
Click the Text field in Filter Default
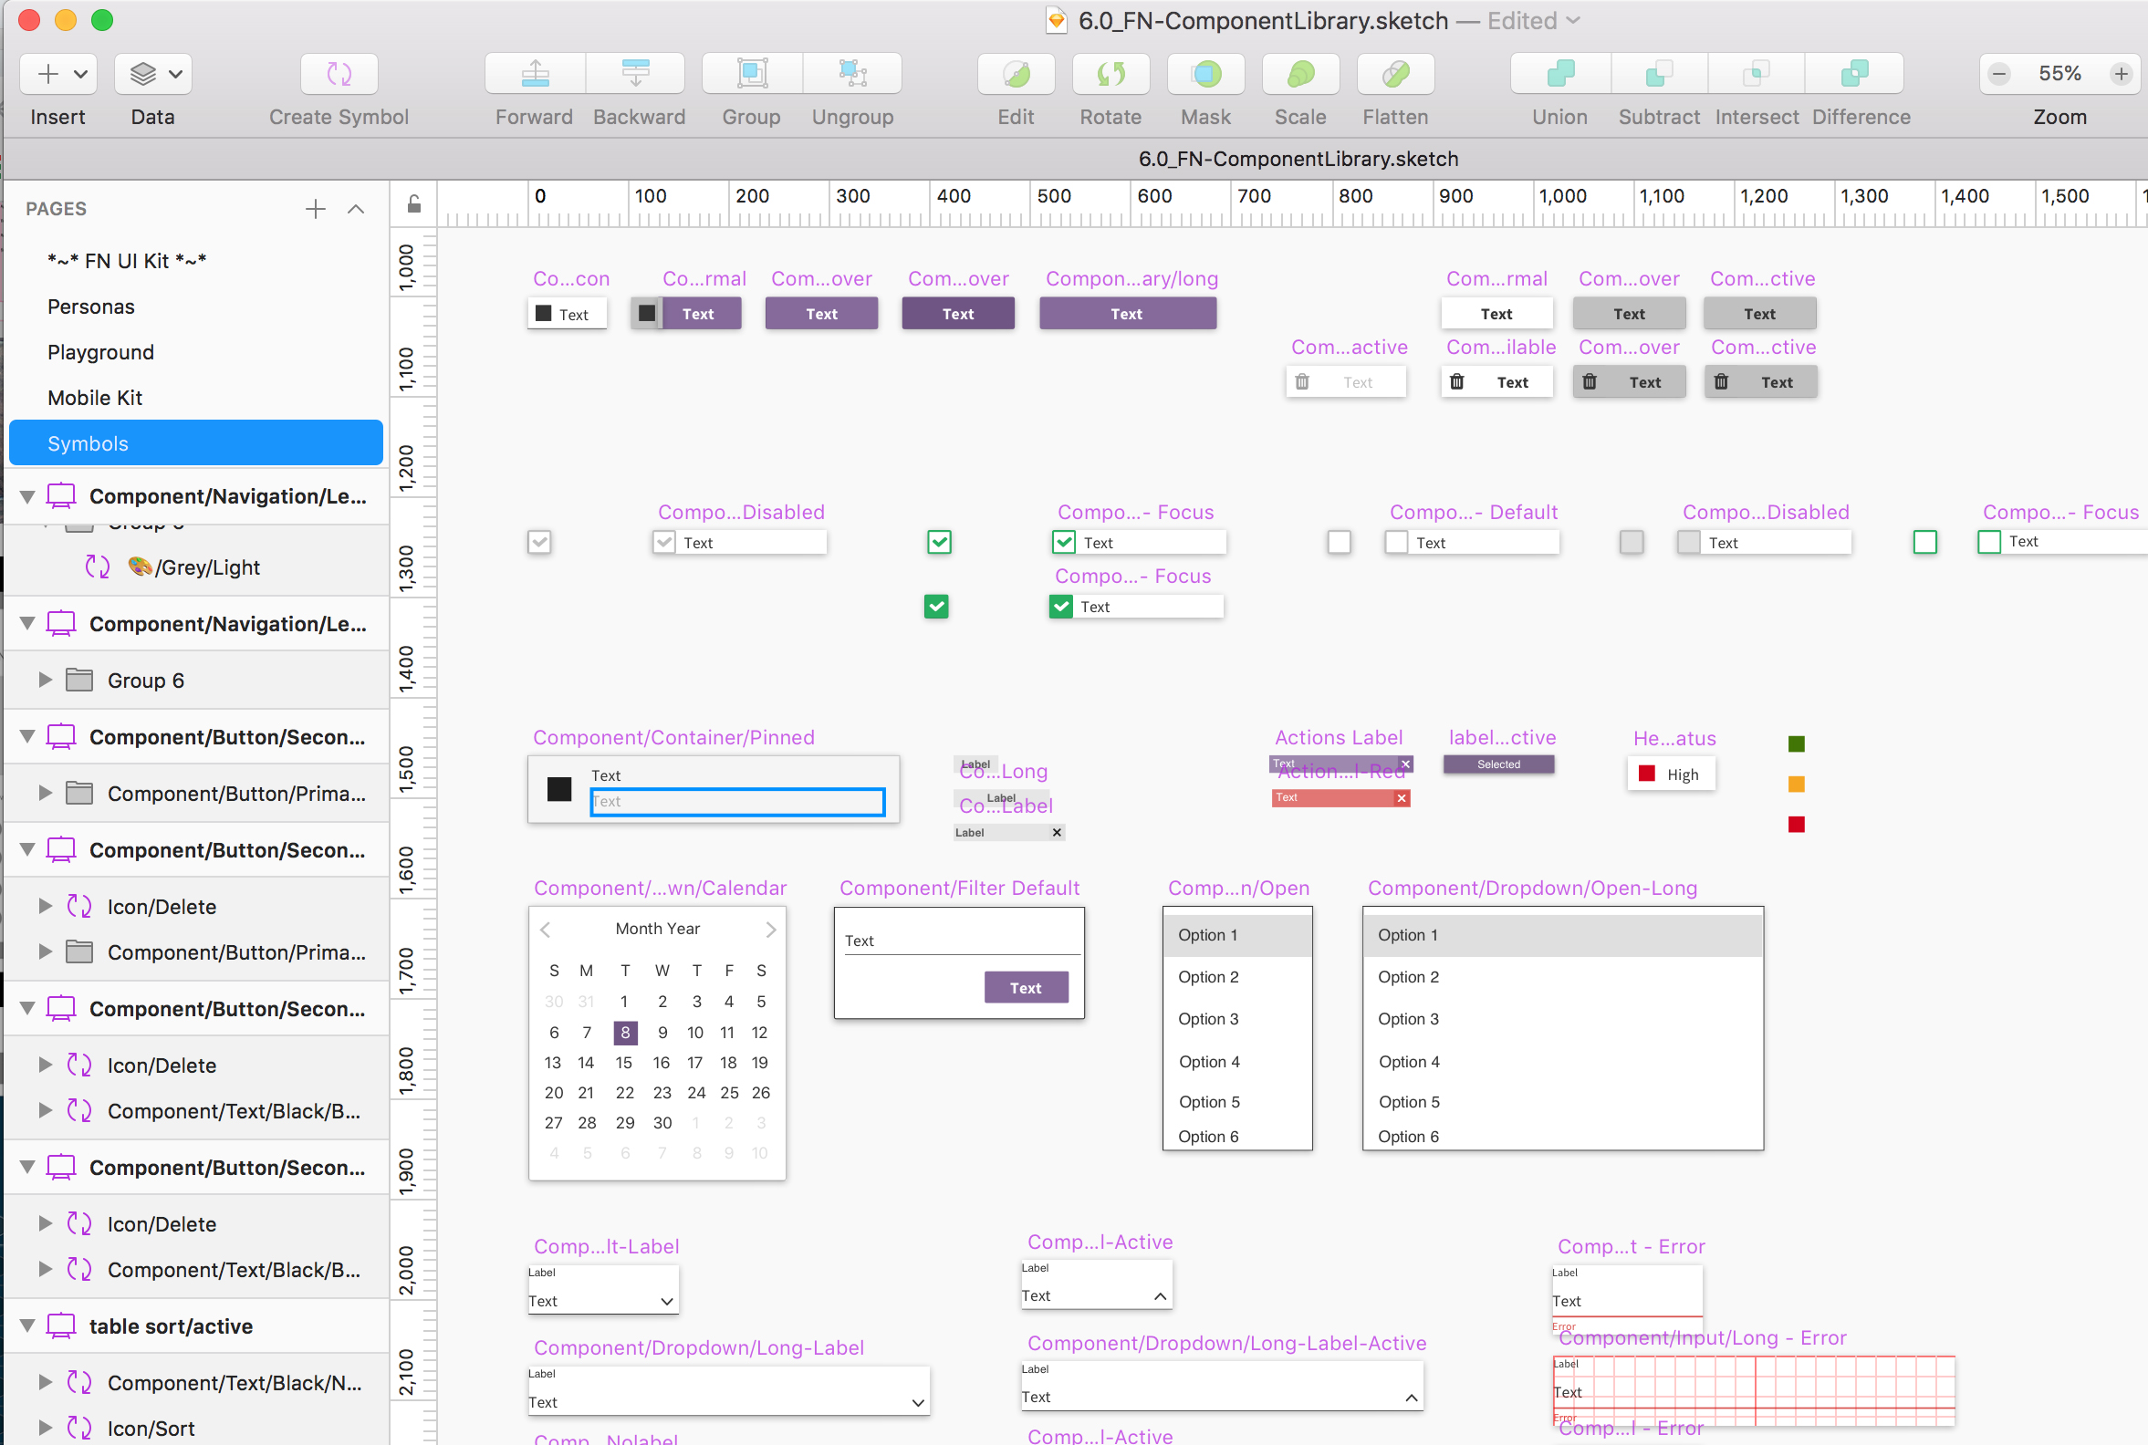tap(962, 941)
